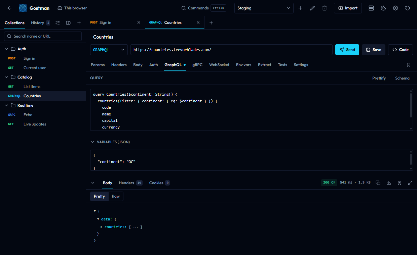Screen dimensions: 417x255
Task: Send the Countries request
Action: coord(347,50)
